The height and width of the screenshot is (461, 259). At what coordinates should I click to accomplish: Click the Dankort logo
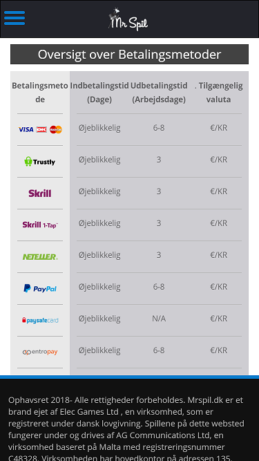(x=41, y=129)
